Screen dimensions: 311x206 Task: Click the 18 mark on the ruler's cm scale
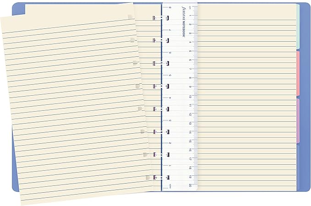click(x=190, y=168)
